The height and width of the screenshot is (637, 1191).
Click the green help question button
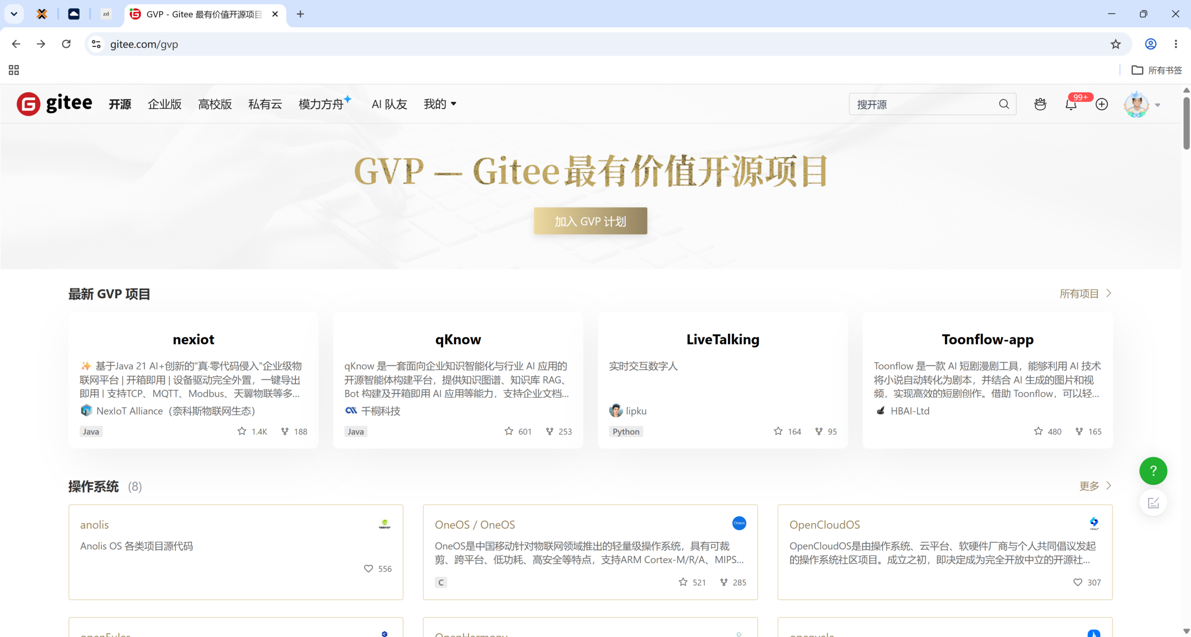click(x=1153, y=471)
